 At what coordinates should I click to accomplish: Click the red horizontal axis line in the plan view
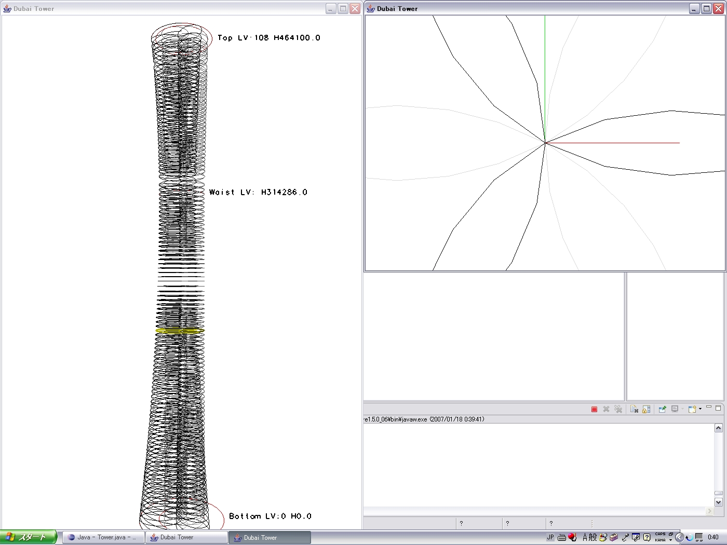(612, 143)
